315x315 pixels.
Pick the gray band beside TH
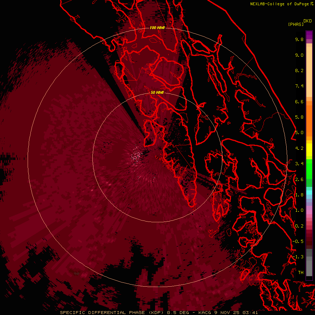[x=309, y=269]
